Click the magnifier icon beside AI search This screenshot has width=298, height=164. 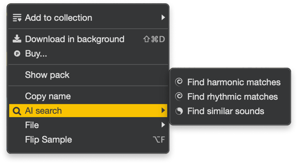pos(17,111)
